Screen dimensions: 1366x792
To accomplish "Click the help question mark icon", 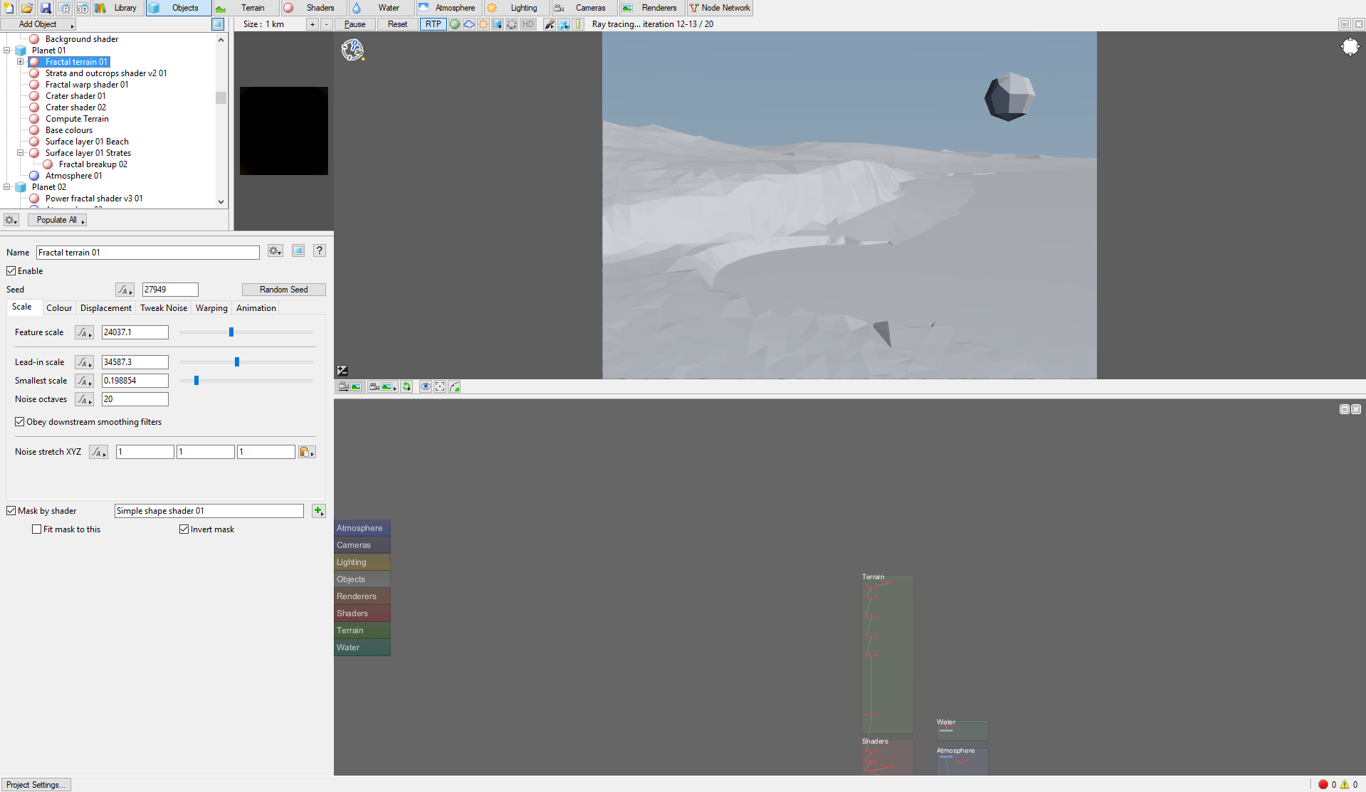I will [320, 250].
